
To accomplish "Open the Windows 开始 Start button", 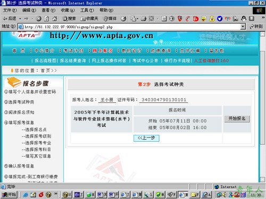I will (x=9, y=195).
